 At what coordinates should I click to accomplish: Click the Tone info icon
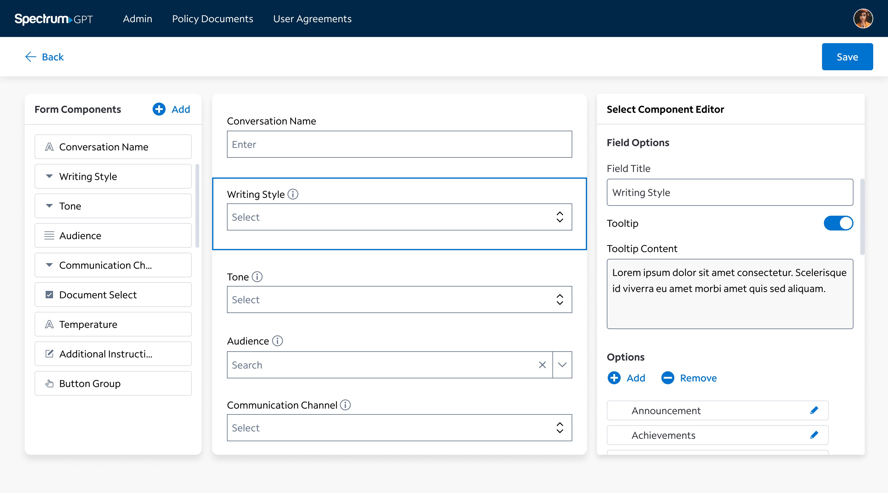(x=257, y=277)
